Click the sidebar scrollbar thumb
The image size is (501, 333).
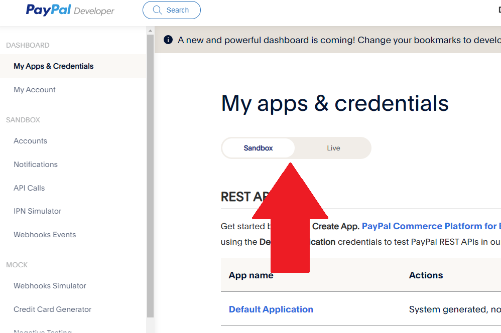click(150, 176)
